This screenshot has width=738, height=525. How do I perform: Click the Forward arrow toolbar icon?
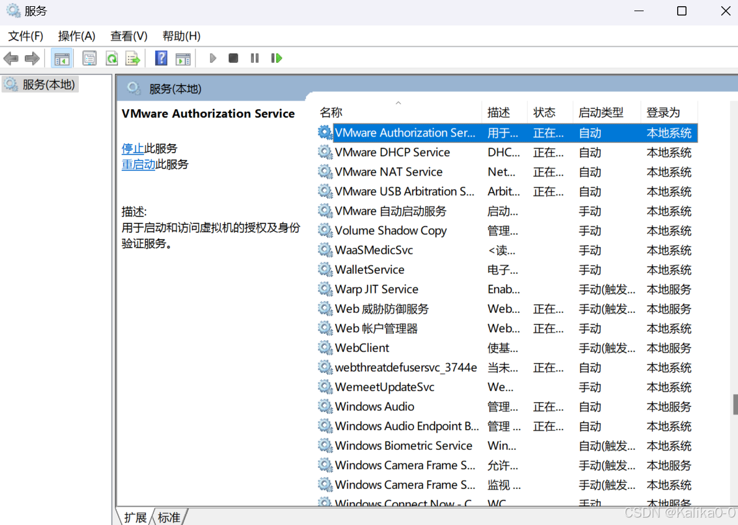32,58
